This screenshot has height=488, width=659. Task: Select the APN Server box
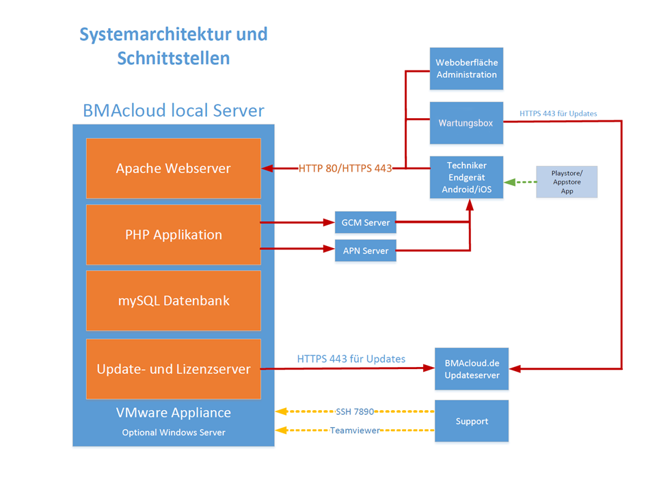tap(365, 251)
